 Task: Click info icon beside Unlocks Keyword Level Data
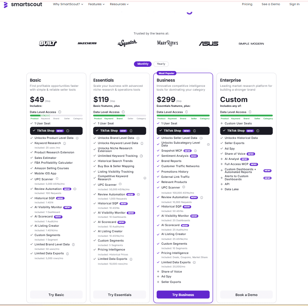142,143
